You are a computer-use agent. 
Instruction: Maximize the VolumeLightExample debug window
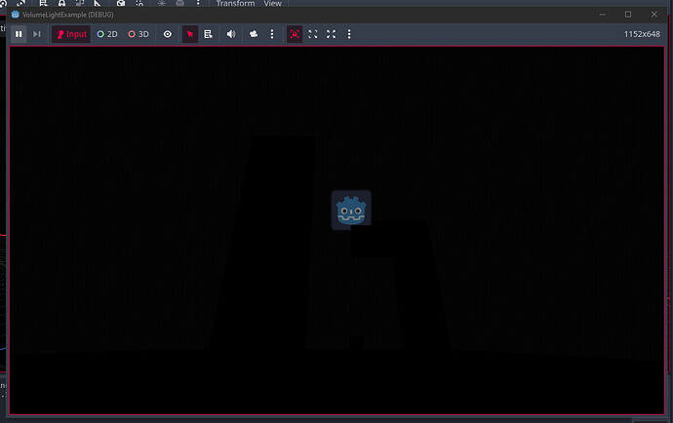point(628,15)
